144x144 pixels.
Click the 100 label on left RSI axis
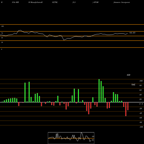[2, 26]
